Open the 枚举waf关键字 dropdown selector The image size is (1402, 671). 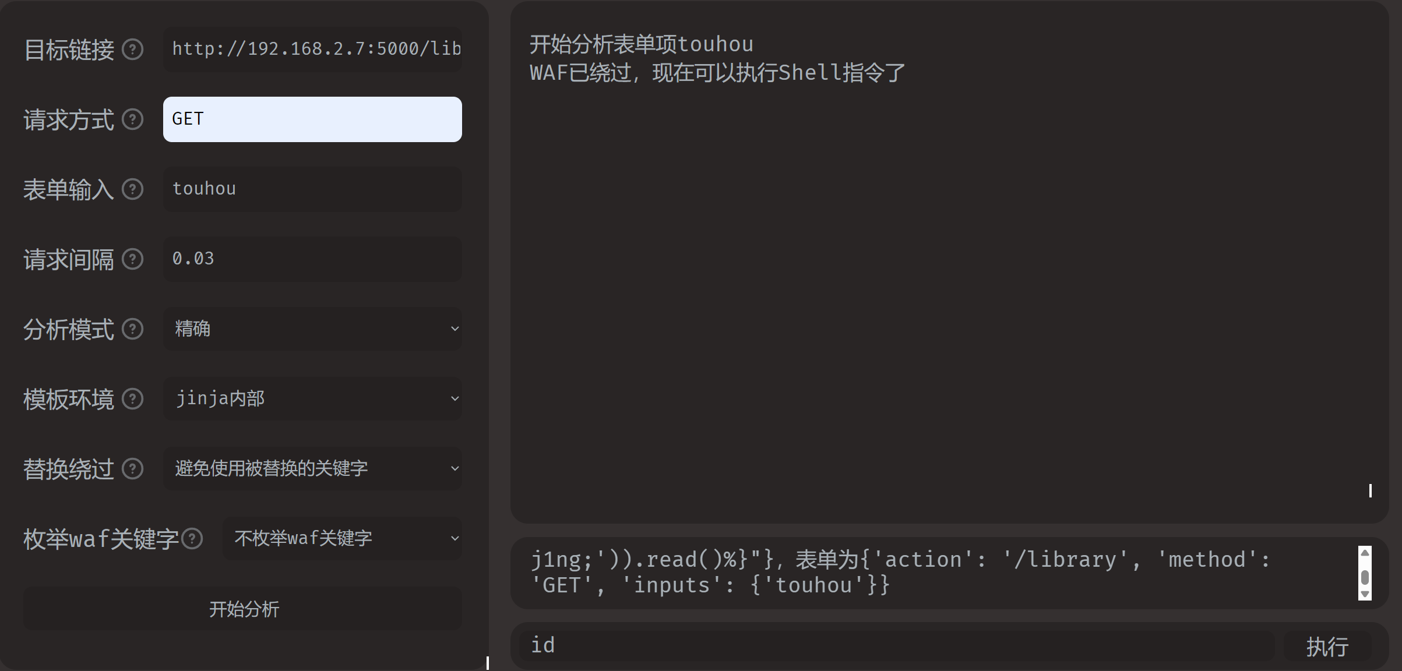[342, 539]
